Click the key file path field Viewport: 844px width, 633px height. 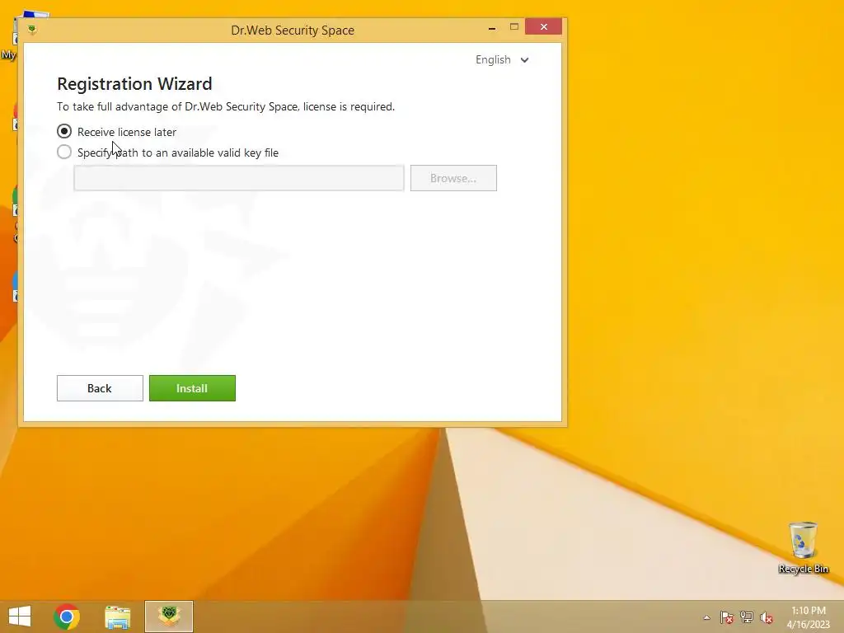click(238, 178)
